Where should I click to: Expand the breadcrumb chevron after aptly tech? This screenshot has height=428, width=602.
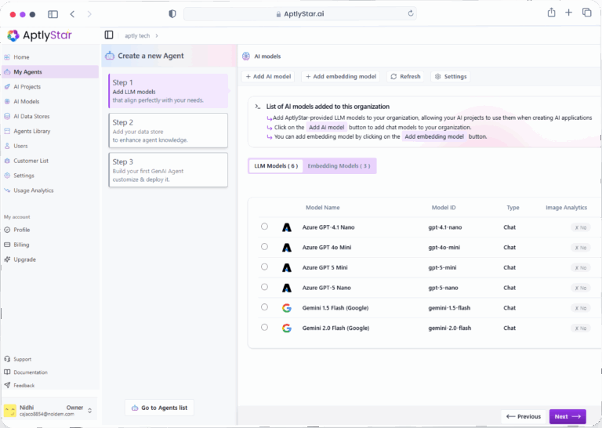[157, 36]
